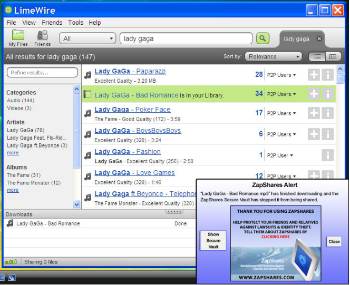
Task: Expand P2P Users dropdown for Paparazzi
Action: pos(281,75)
